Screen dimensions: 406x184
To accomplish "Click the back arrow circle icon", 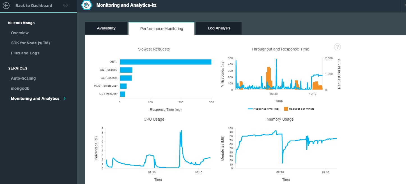I will point(6,6).
